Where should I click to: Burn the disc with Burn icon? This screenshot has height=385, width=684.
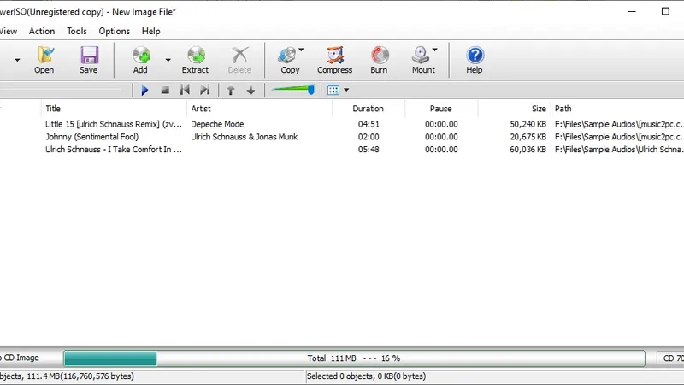click(x=379, y=60)
